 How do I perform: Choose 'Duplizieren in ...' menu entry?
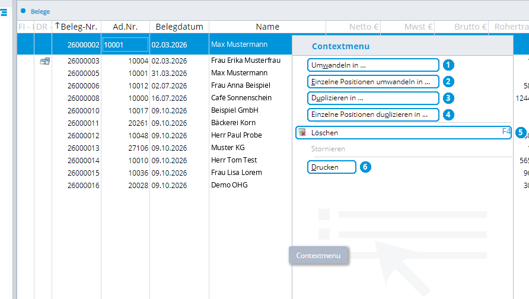[373, 98]
